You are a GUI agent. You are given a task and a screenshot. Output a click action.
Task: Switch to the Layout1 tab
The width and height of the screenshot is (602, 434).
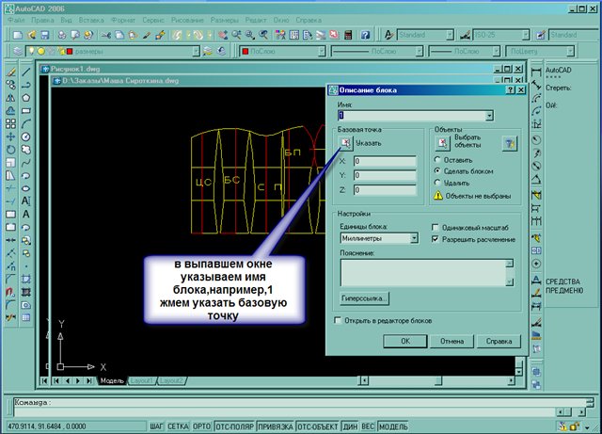[x=141, y=380]
